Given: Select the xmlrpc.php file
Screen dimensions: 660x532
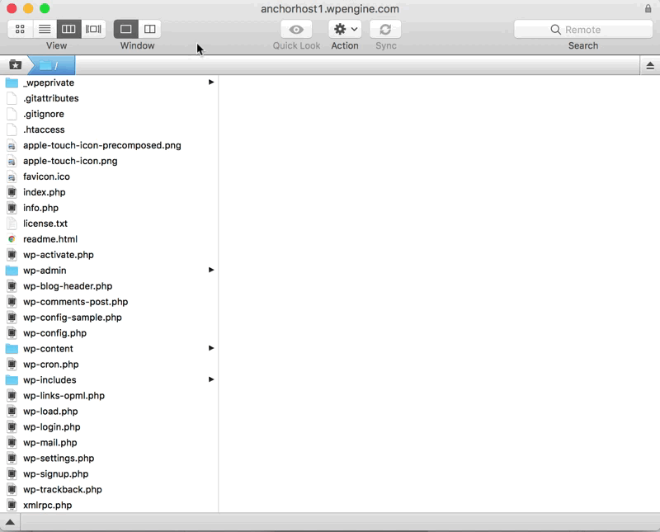Looking at the screenshot, I should point(109,505).
